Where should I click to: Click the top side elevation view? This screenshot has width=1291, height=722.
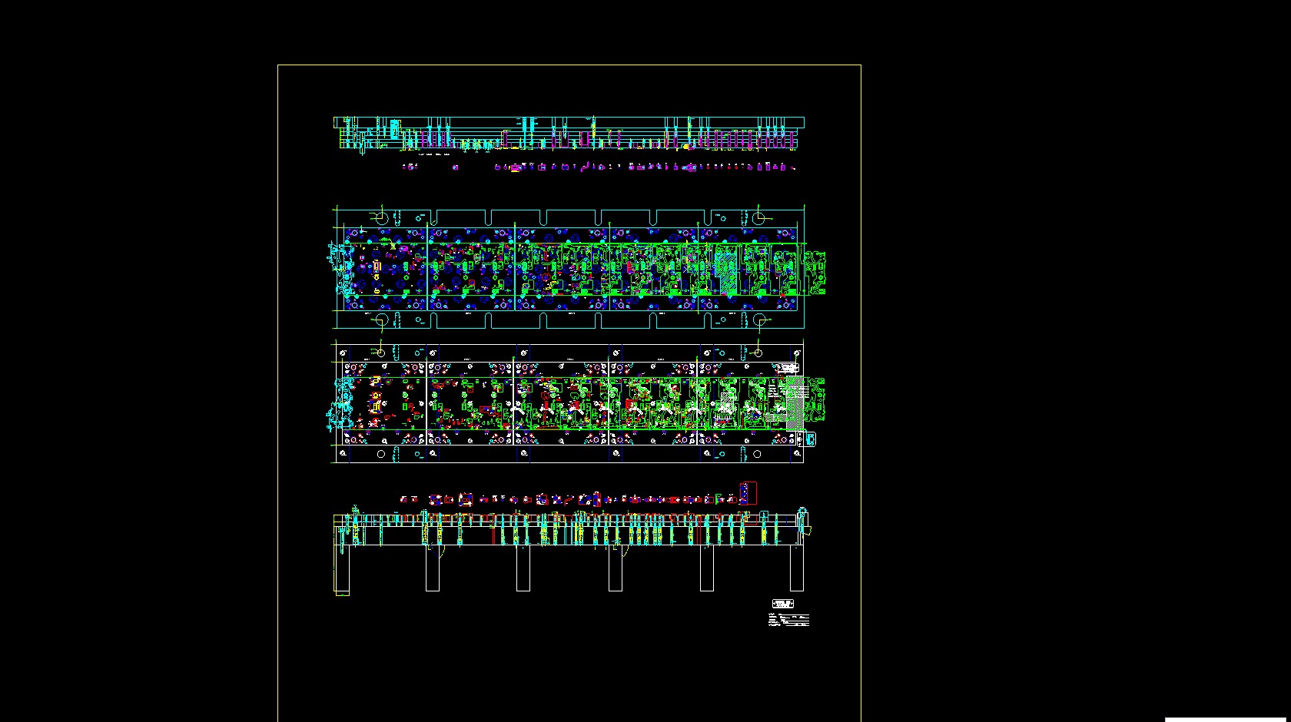tap(569, 133)
